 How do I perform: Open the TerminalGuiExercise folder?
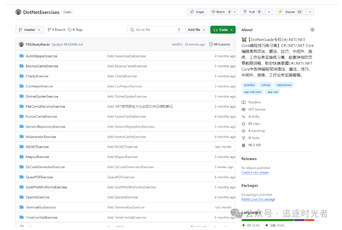(x=41, y=207)
